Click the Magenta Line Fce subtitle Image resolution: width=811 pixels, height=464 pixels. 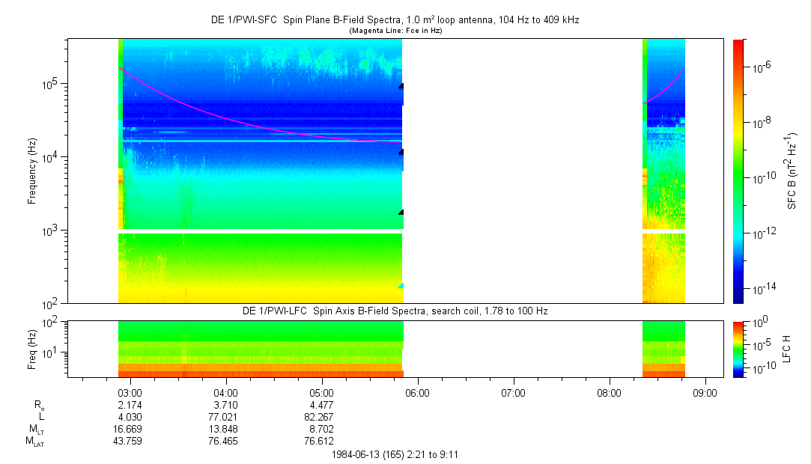pyautogui.click(x=395, y=31)
